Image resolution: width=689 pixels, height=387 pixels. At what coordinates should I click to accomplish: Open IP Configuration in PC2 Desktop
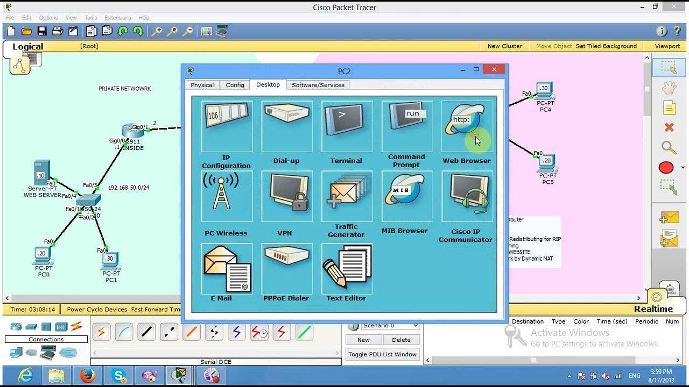click(x=227, y=127)
